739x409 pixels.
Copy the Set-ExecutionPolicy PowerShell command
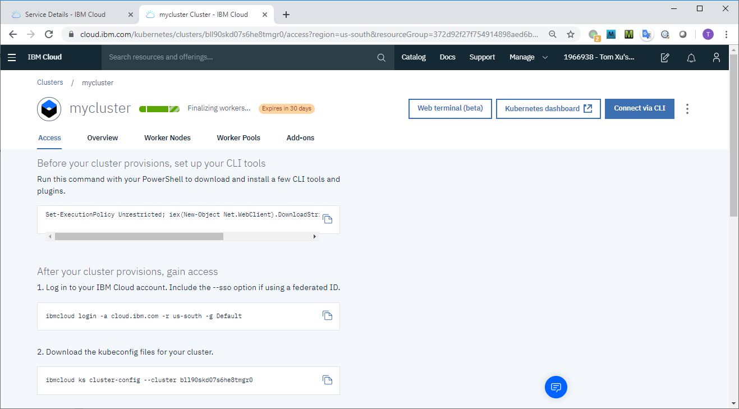[328, 219]
